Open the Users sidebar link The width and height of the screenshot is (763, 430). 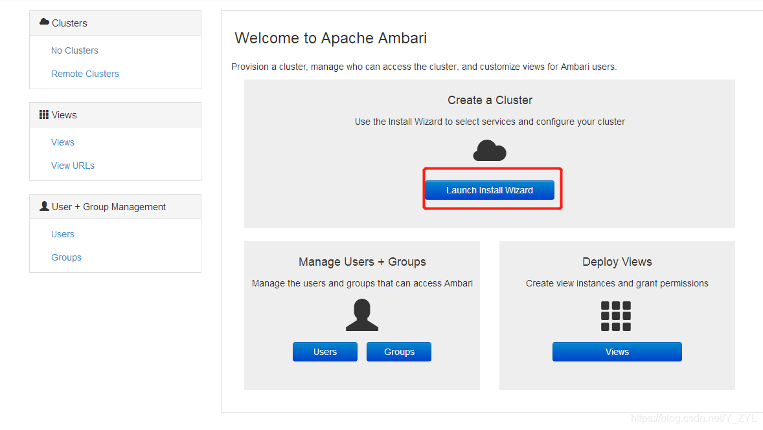tap(63, 234)
